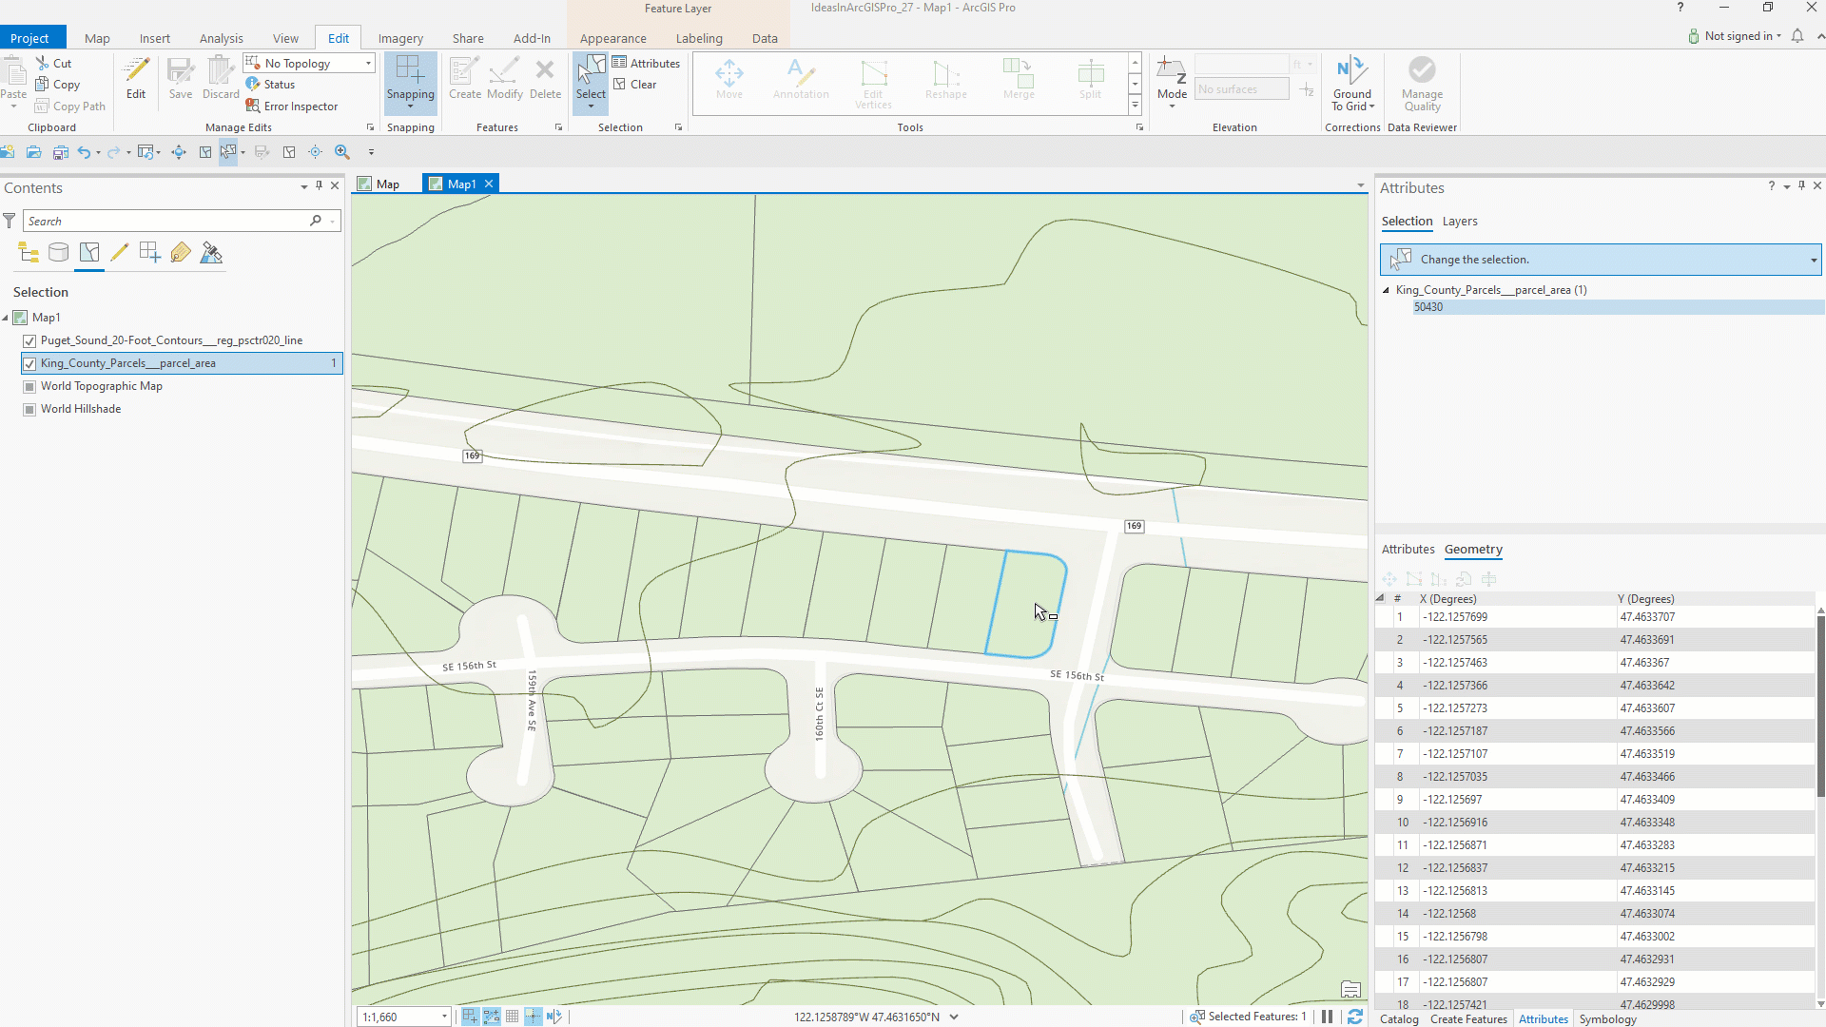The width and height of the screenshot is (1826, 1027).
Task: Uncheck the King_County_Parcels__parcel_area layer
Action: pyautogui.click(x=29, y=363)
